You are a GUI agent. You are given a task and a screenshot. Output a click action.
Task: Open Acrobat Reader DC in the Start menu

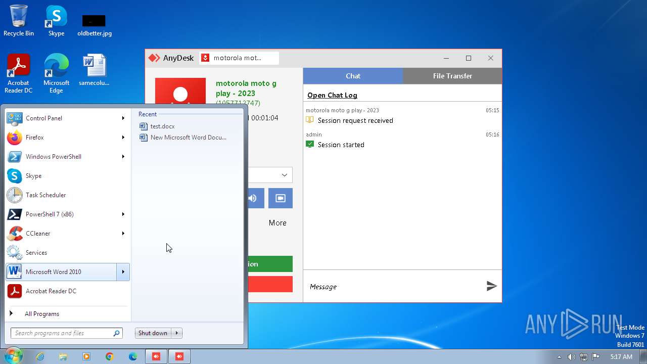(68, 291)
